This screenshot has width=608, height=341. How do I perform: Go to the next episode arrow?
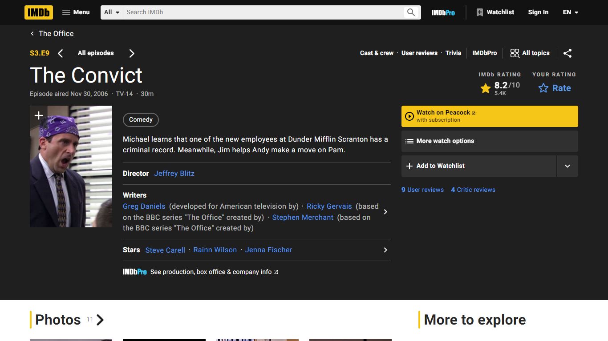(131, 53)
